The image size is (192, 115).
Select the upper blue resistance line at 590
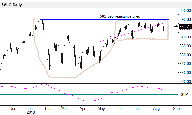tap(104, 19)
